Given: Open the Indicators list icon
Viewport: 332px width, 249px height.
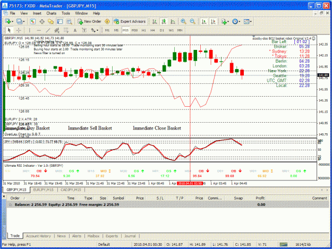Looking at the screenshot, I should point(224,21).
